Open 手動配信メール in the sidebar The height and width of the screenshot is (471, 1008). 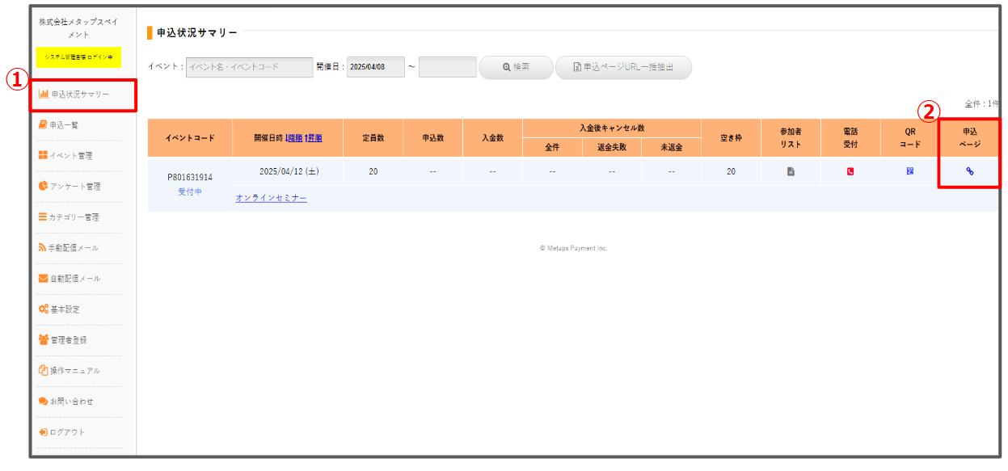74,248
